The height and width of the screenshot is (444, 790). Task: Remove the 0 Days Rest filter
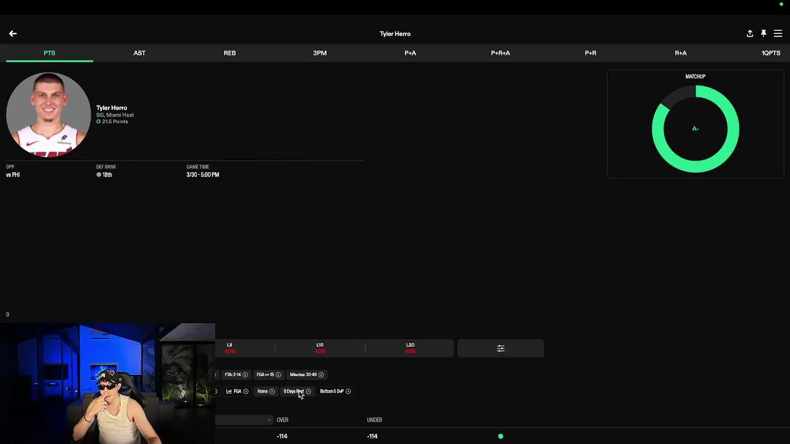click(309, 392)
